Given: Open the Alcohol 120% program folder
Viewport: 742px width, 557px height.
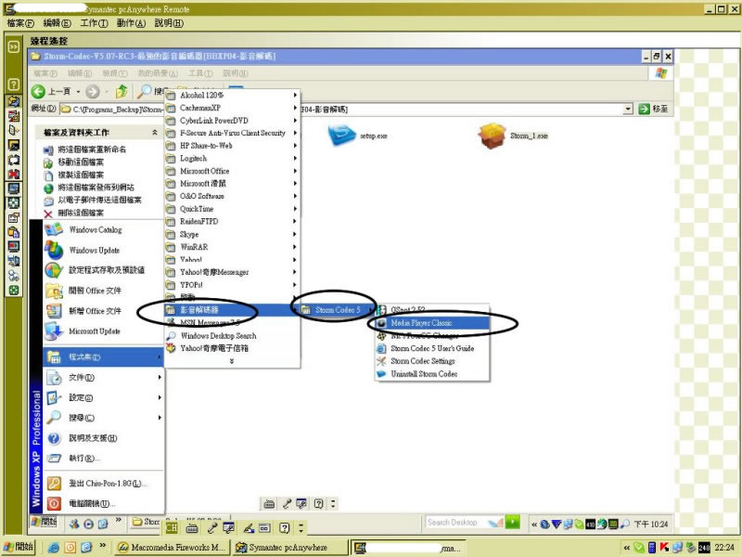Looking at the screenshot, I should pyautogui.click(x=233, y=96).
